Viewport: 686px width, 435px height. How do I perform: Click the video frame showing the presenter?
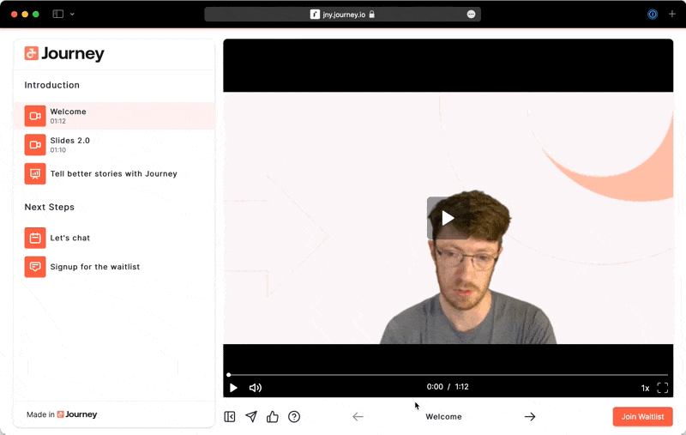pos(448,218)
